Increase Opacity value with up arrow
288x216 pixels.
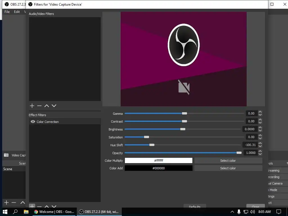260,151
